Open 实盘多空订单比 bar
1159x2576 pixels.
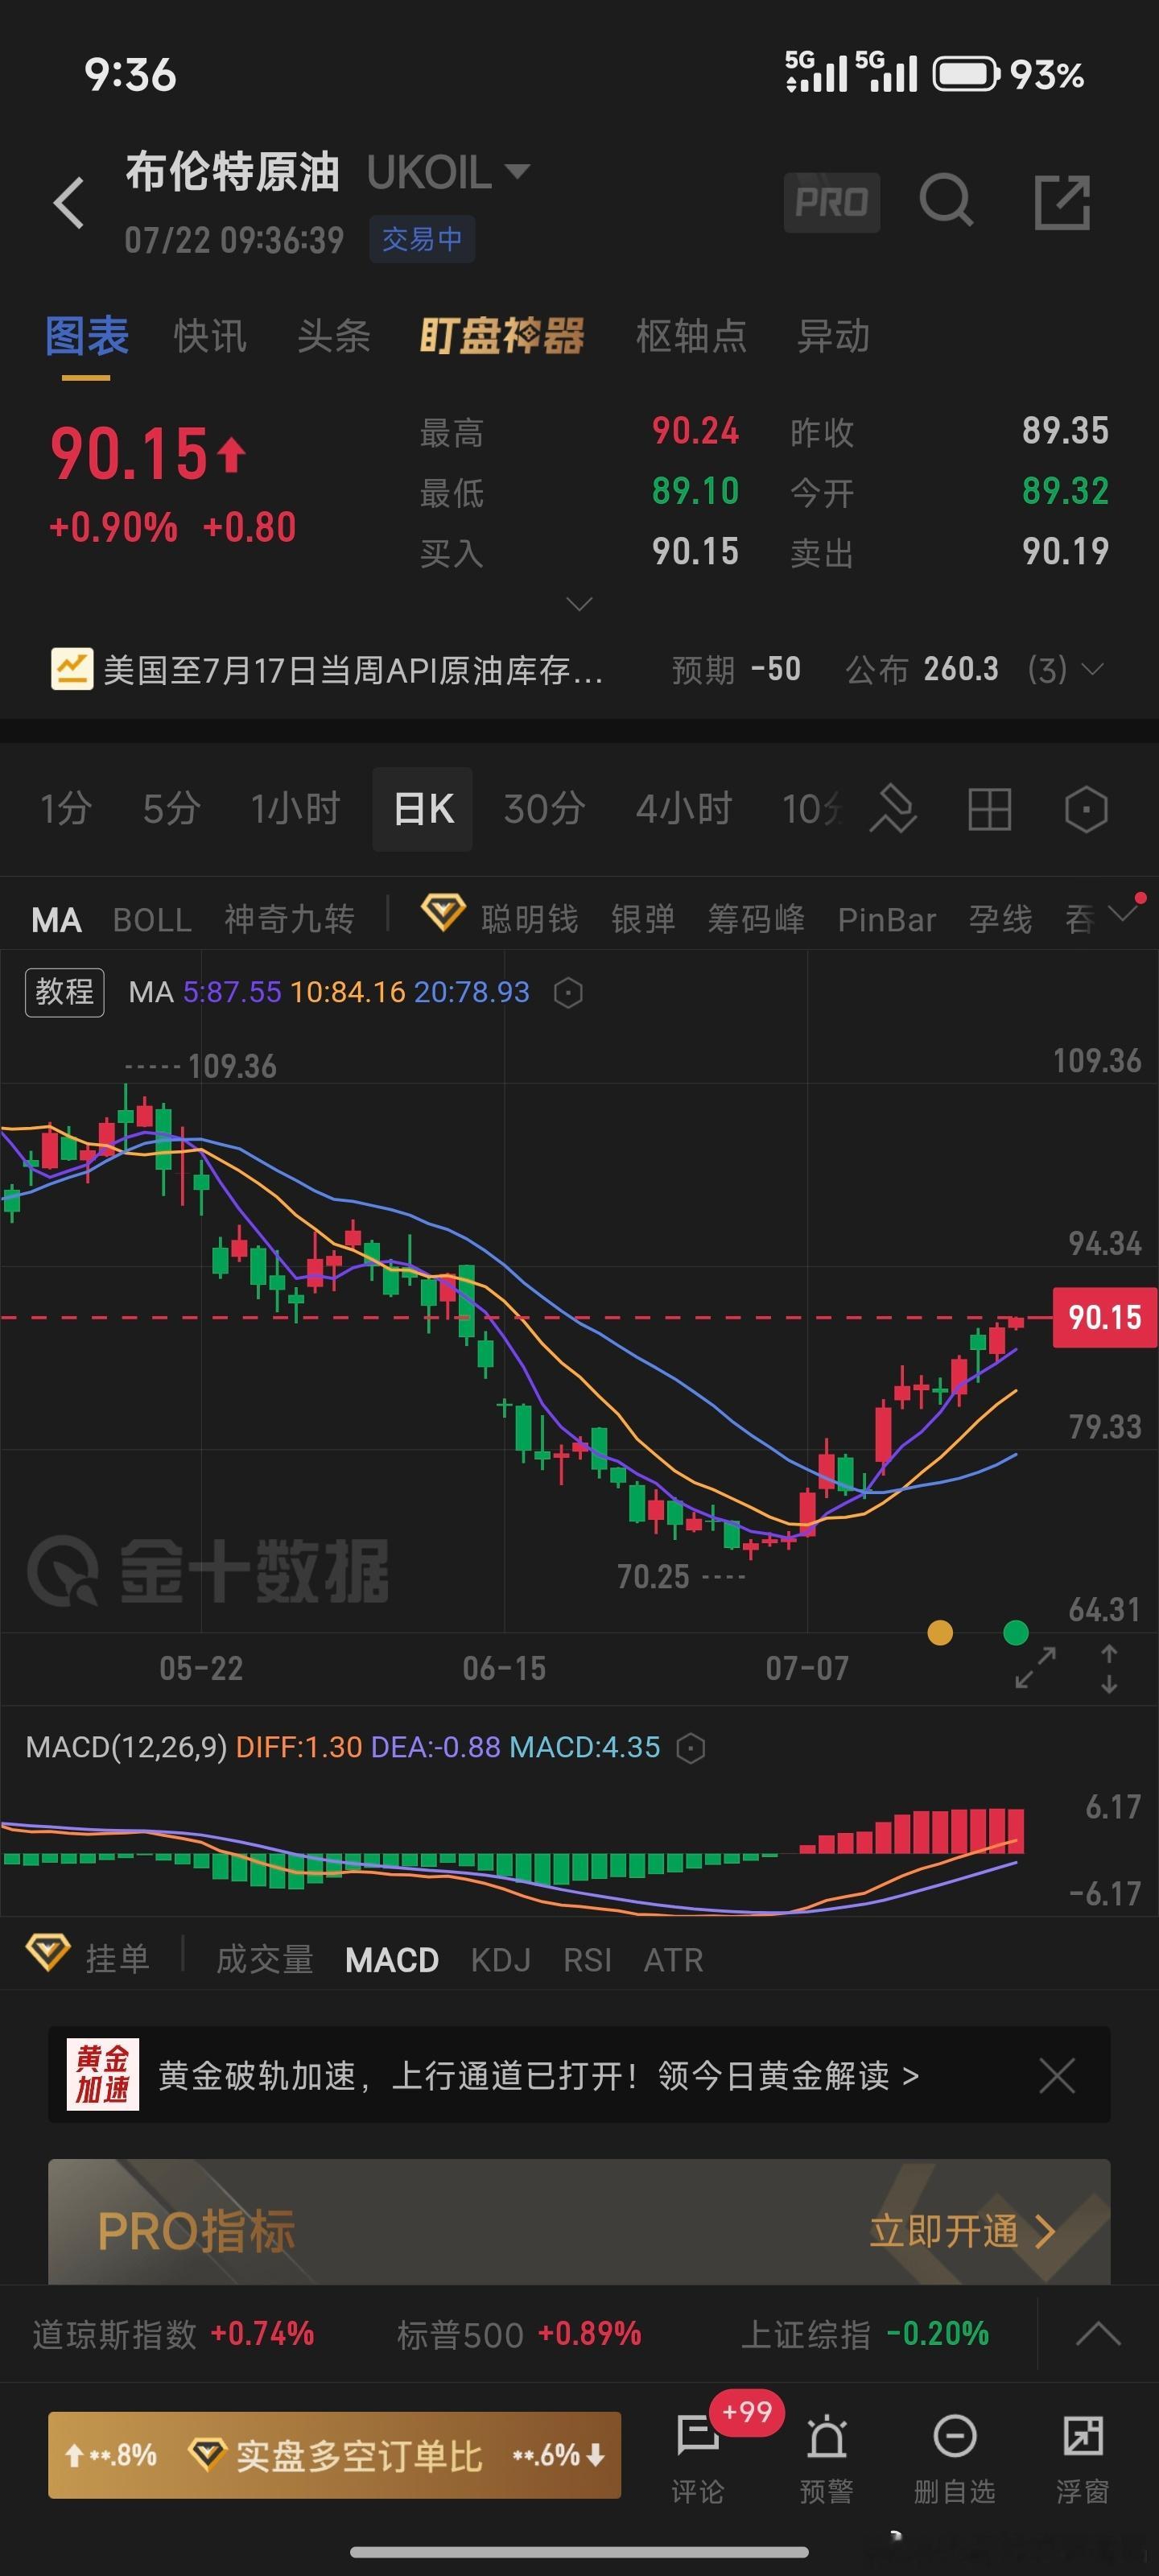click(335, 2455)
